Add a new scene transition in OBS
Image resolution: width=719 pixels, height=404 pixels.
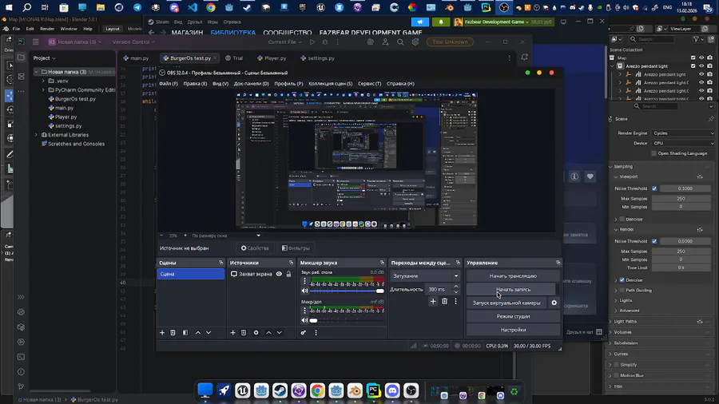point(433,301)
